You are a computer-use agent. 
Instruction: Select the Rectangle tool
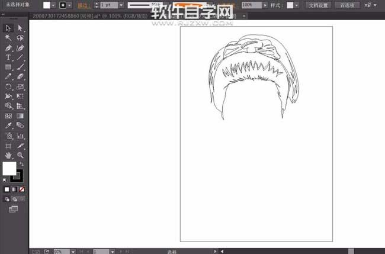[x=8, y=67]
